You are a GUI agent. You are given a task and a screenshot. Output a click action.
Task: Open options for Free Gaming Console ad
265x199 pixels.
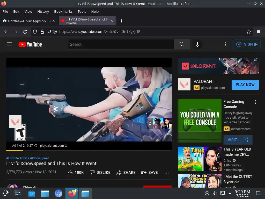255,102
